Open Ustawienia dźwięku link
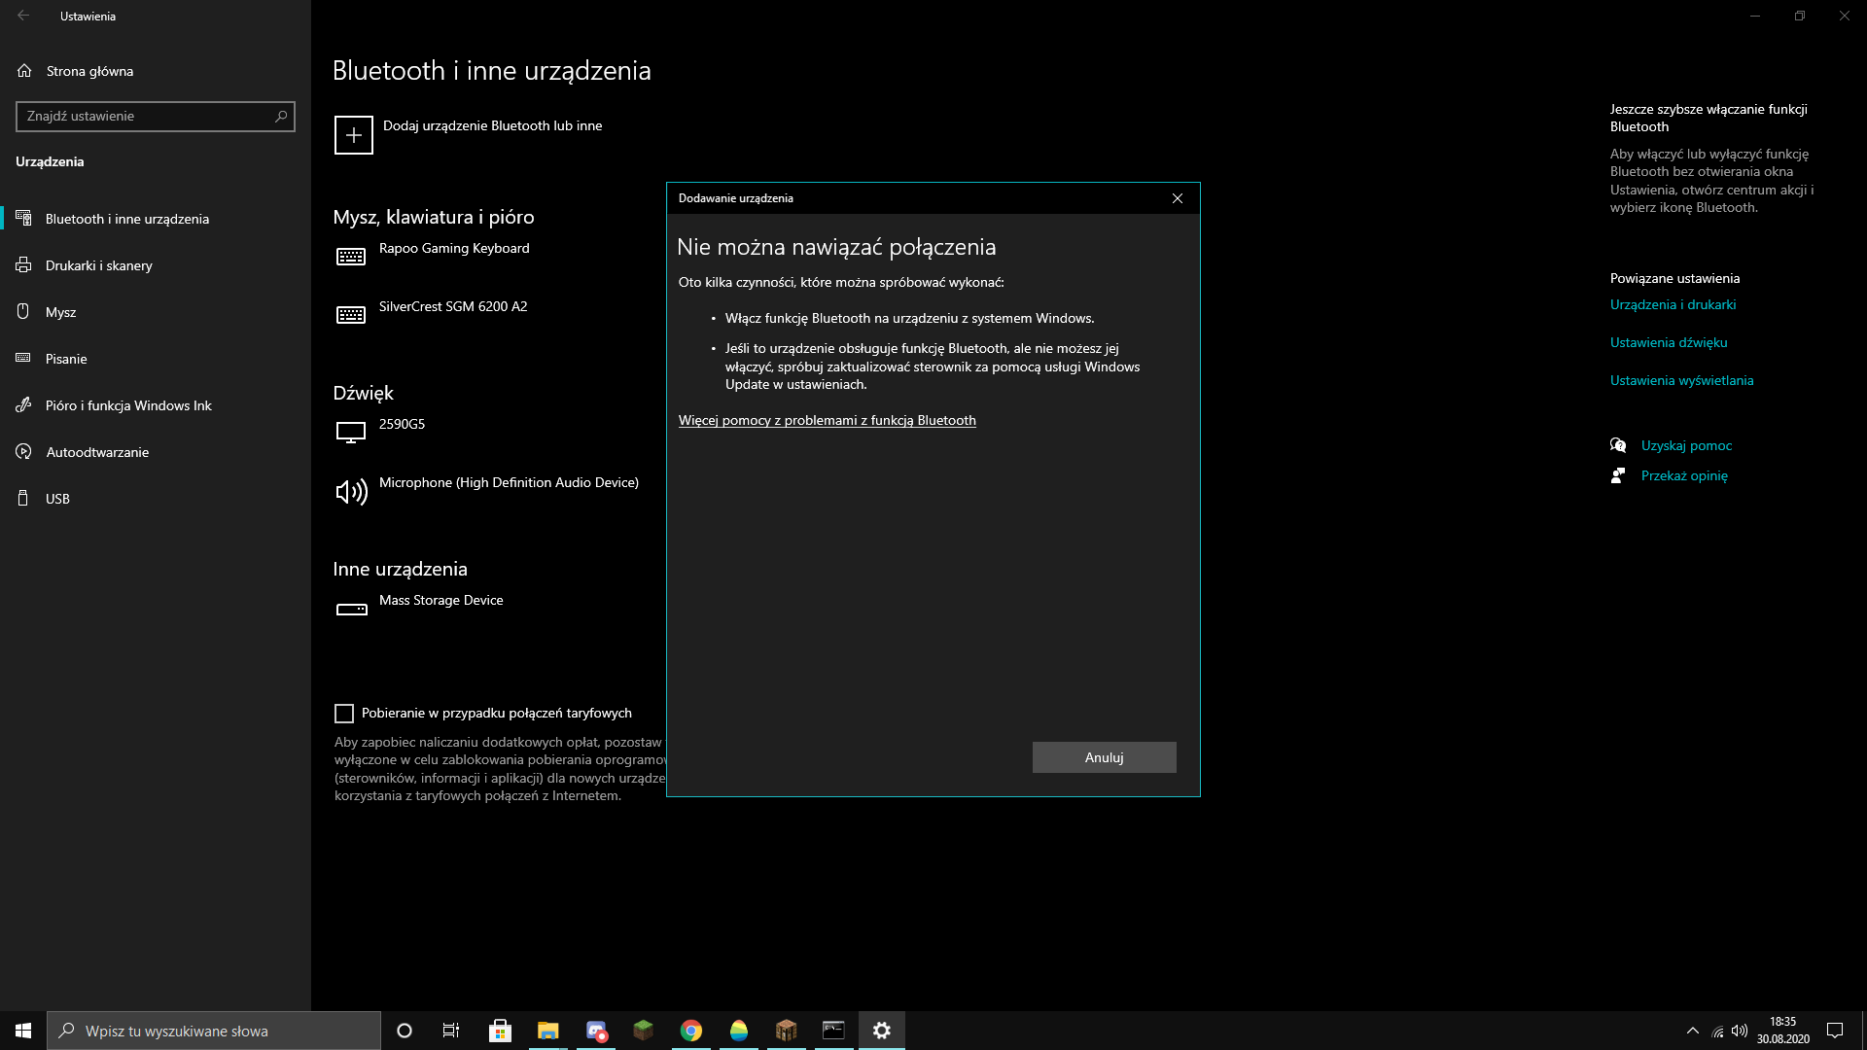This screenshot has width=1867, height=1050. pos(1669,342)
